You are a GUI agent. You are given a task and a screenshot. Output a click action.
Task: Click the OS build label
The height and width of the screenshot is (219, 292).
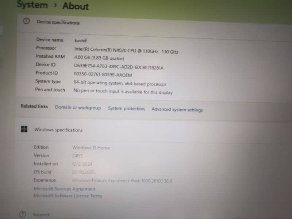(x=42, y=172)
